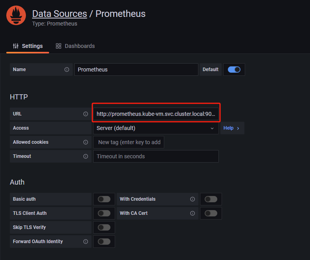The height and width of the screenshot is (260, 310).
Task: Go to the Data Sources breadcrumb link
Action: [59, 14]
